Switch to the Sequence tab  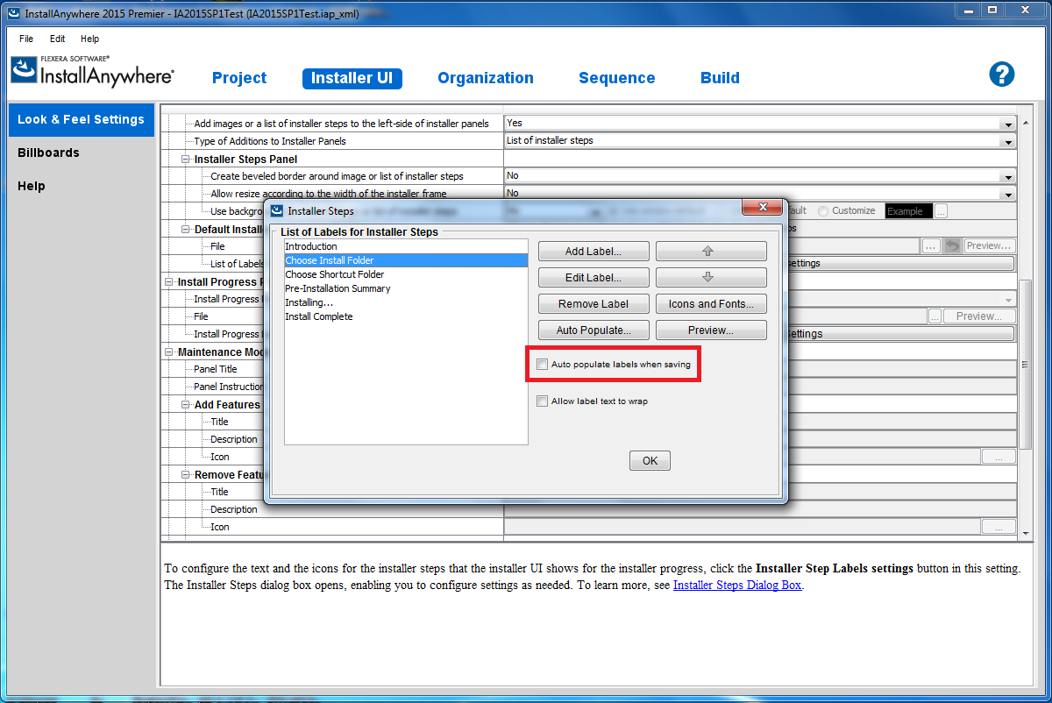point(617,78)
